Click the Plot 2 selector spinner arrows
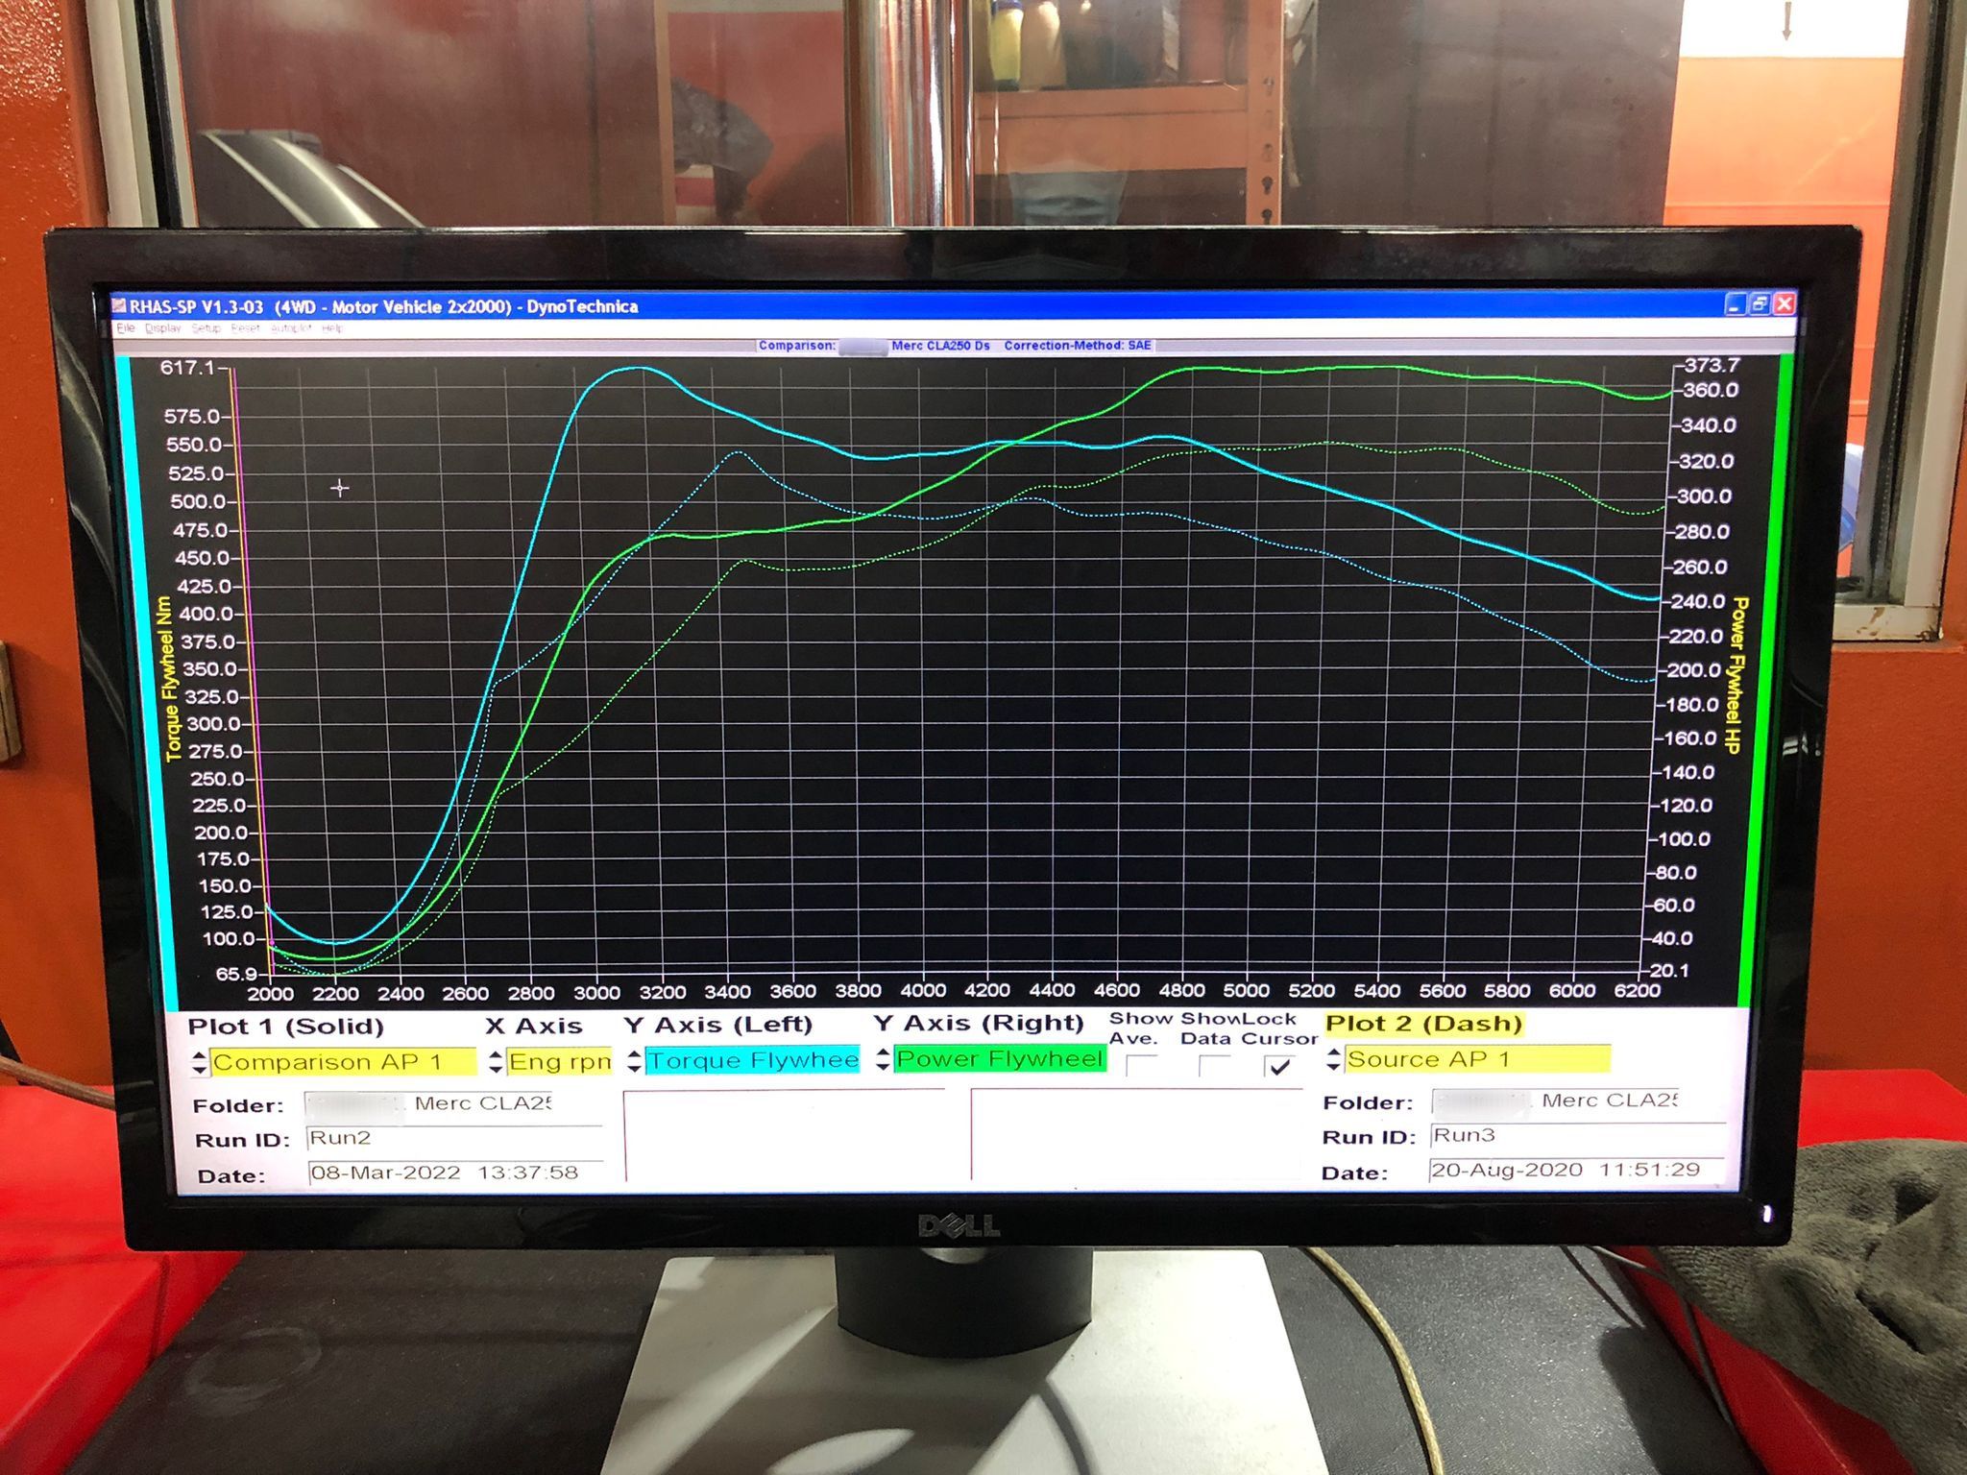1967x1475 pixels. click(1333, 1060)
